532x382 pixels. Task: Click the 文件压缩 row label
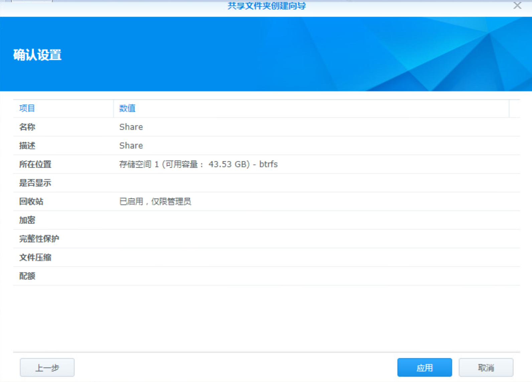pyautogui.click(x=35, y=258)
